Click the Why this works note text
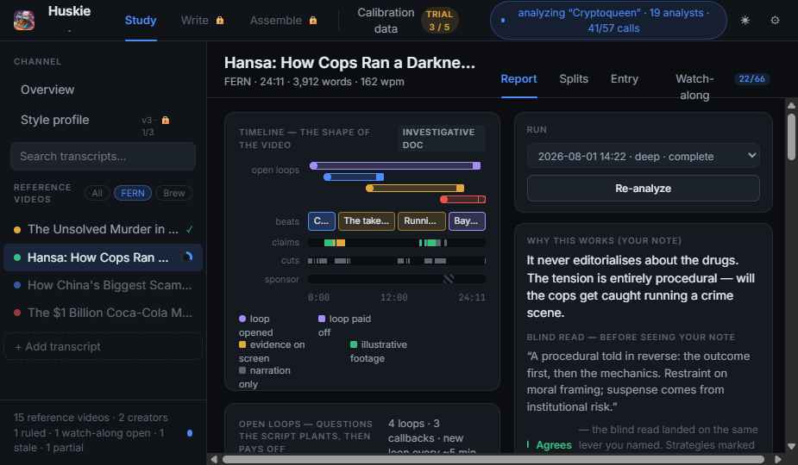The height and width of the screenshot is (465, 798). 641,287
